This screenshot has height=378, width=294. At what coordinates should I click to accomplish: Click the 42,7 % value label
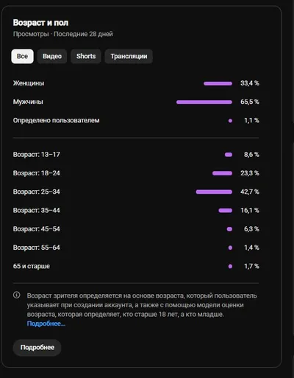pos(250,192)
